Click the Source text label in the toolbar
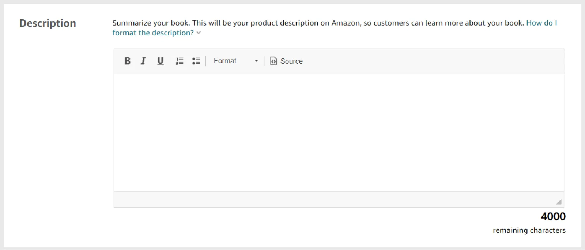585x250 pixels. pyautogui.click(x=291, y=61)
